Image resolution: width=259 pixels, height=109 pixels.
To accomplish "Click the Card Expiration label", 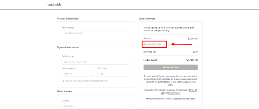I will tap(68, 68).
